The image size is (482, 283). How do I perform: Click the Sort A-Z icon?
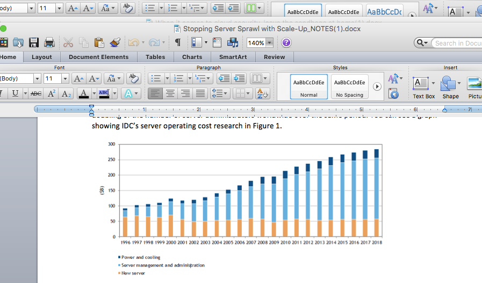[262, 93]
